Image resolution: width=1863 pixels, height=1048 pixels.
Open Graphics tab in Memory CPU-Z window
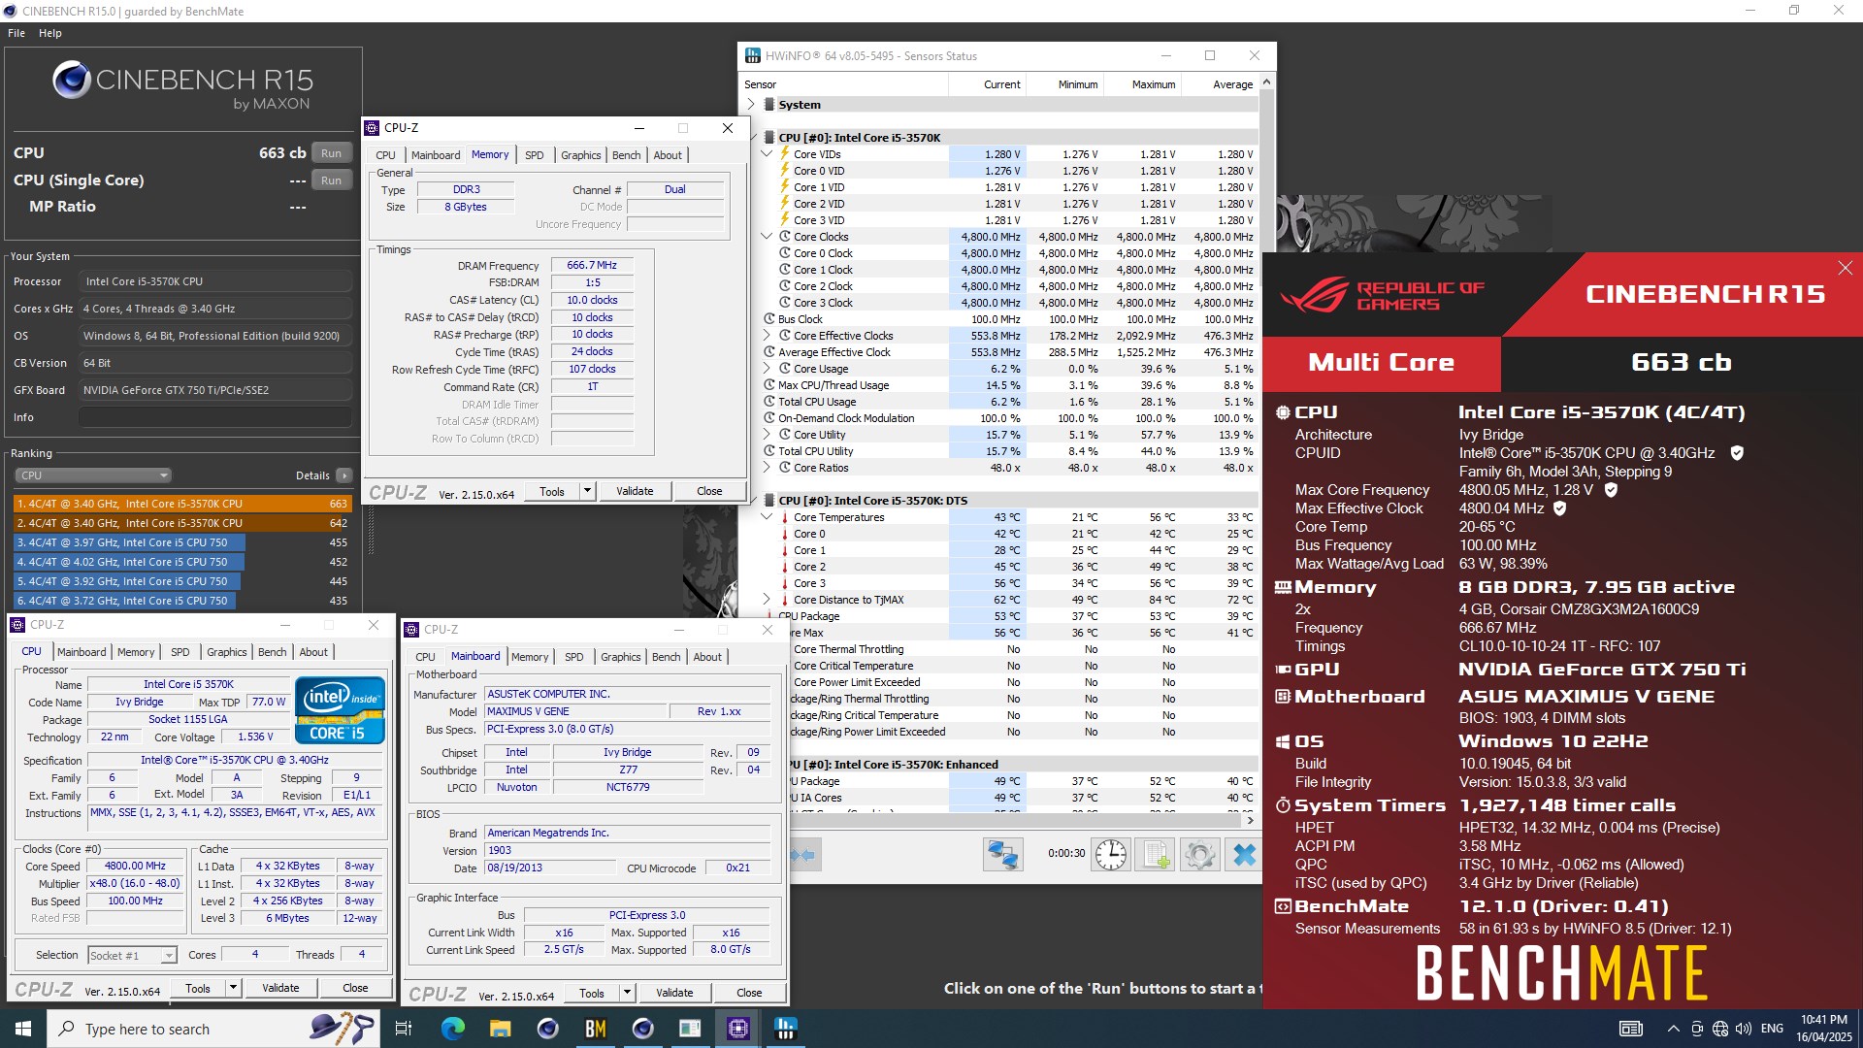click(x=580, y=155)
